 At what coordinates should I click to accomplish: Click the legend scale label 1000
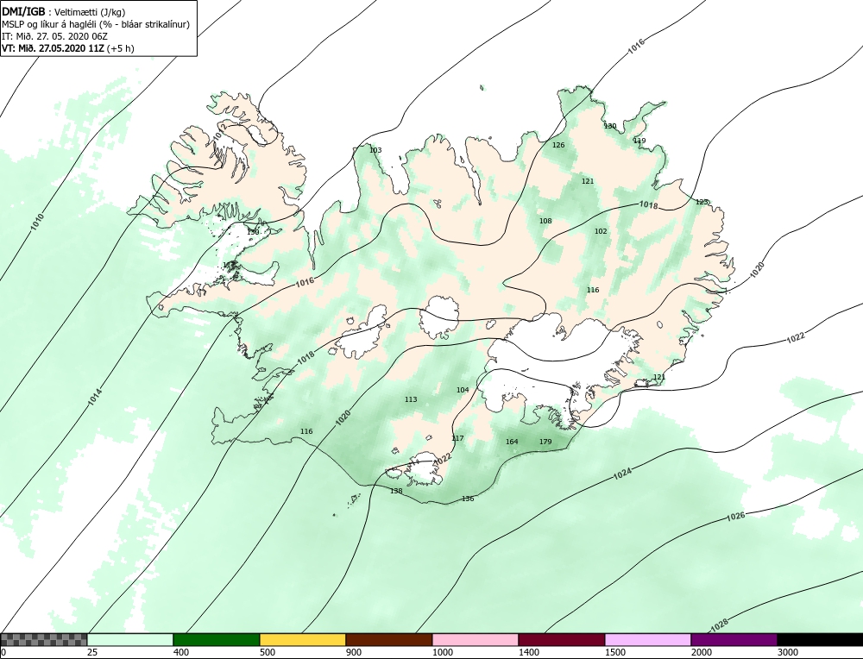(x=442, y=652)
